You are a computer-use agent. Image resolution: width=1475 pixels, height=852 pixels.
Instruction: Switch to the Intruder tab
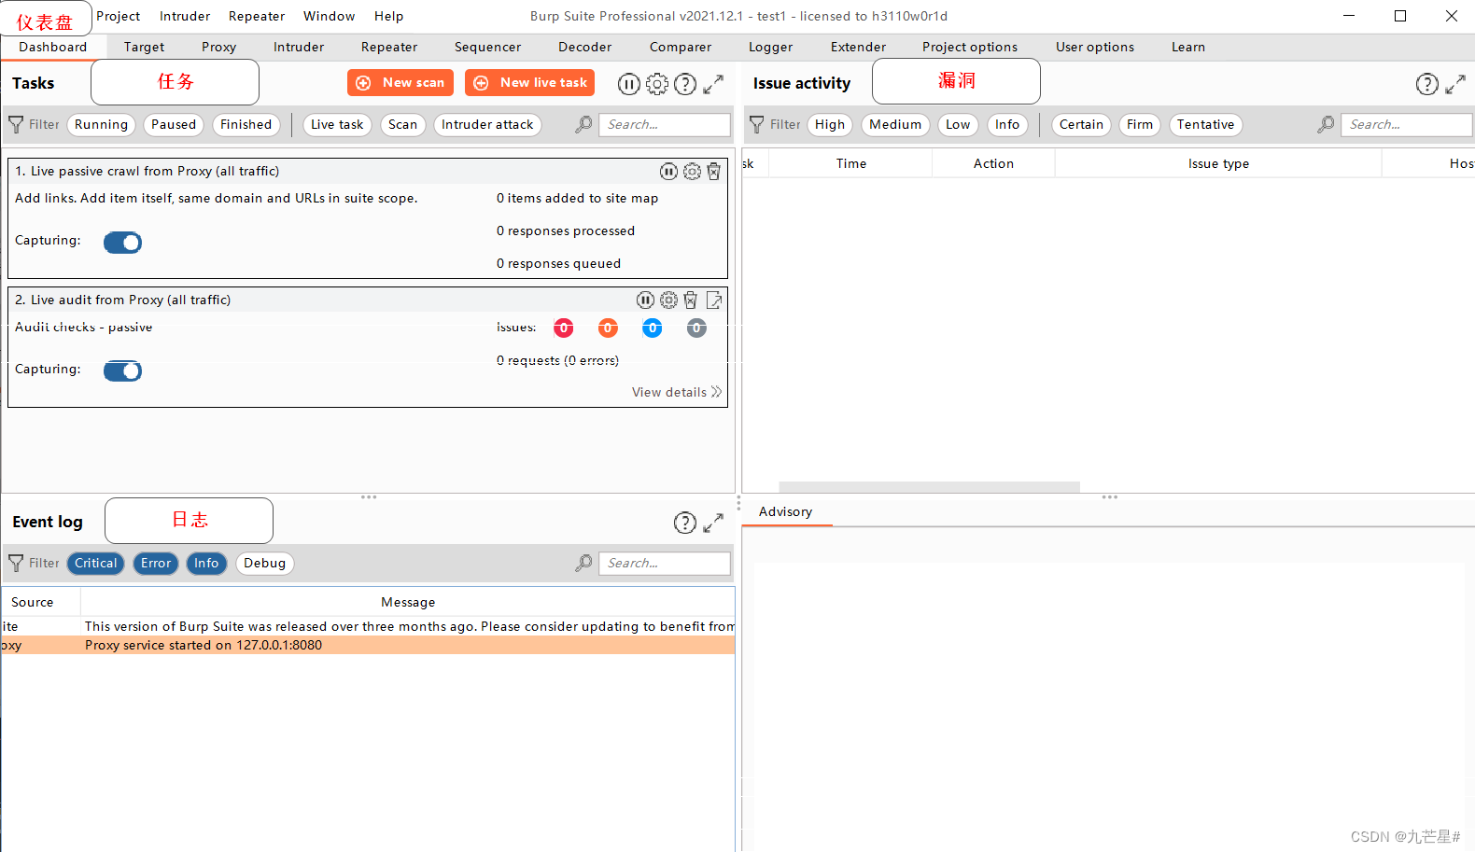[299, 47]
